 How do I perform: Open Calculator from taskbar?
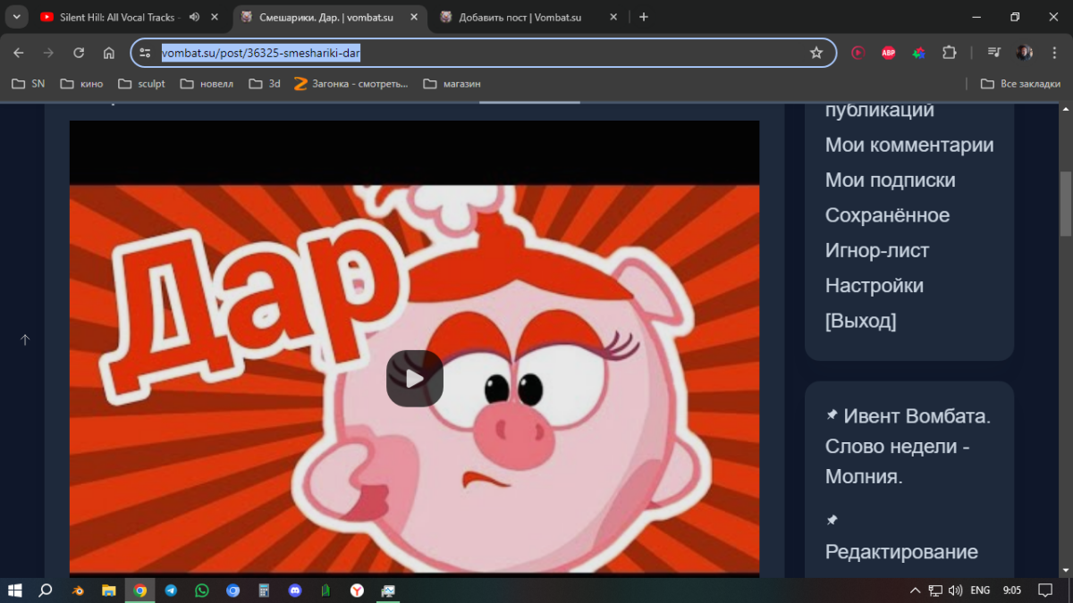(264, 590)
